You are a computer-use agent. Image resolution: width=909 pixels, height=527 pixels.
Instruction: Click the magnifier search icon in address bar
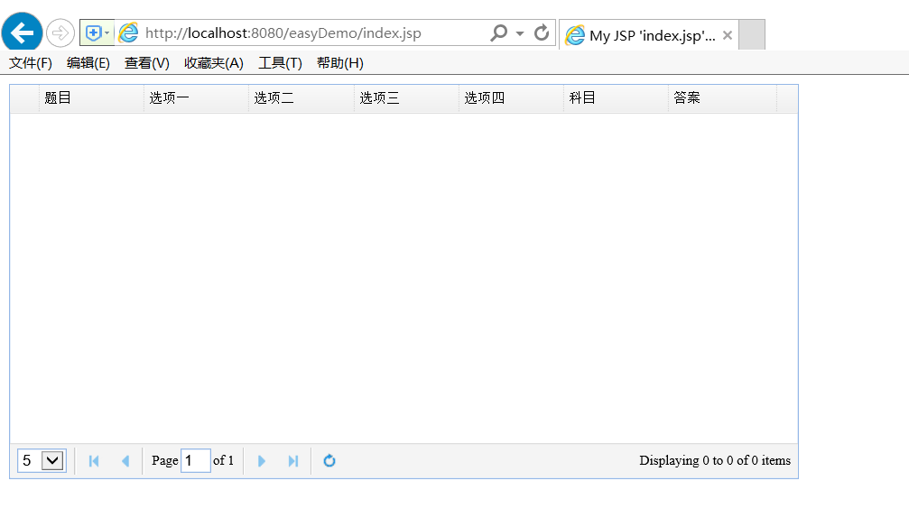[498, 33]
